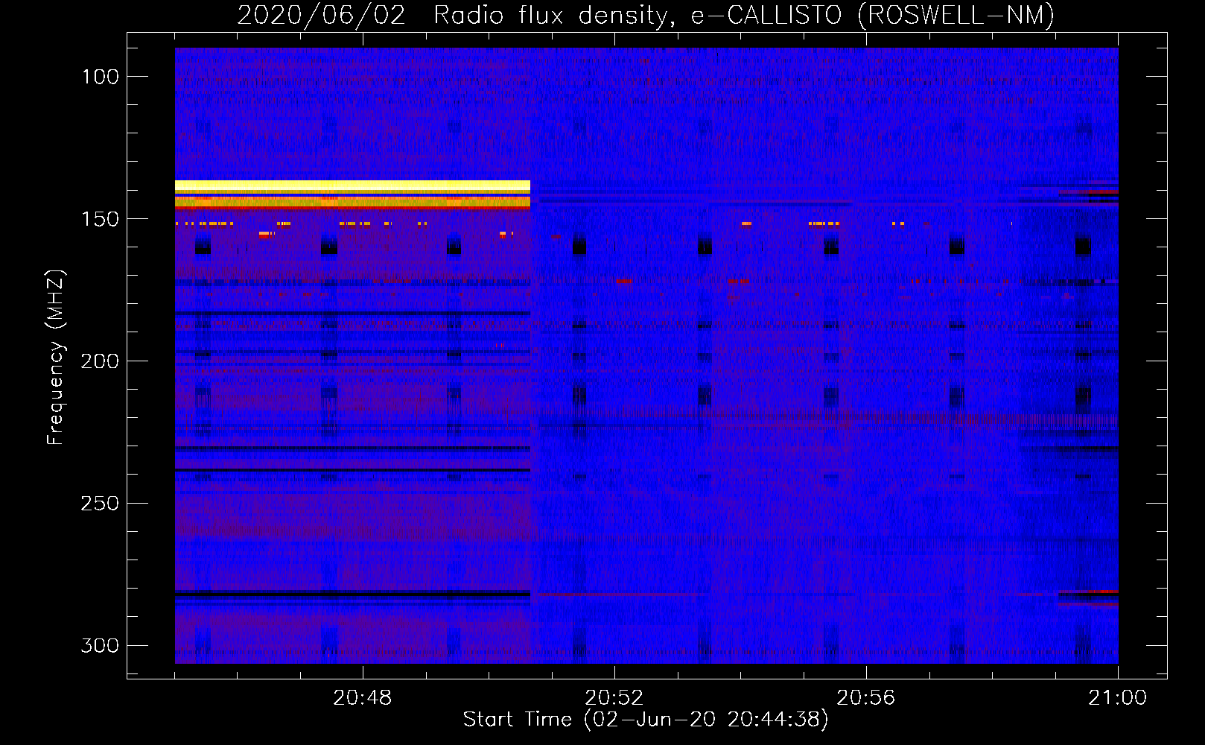This screenshot has width=1205, height=745.
Task: Click the 20:56 time tick label
Action: click(x=866, y=698)
